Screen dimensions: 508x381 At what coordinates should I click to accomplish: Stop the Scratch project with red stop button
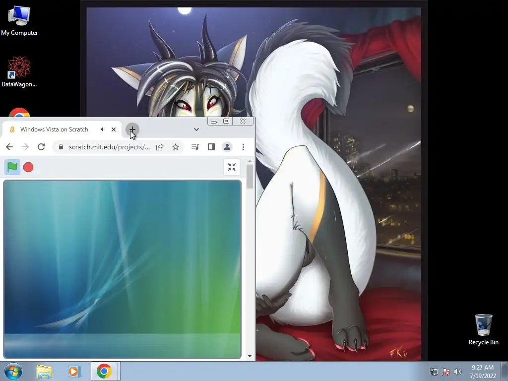pyautogui.click(x=28, y=167)
